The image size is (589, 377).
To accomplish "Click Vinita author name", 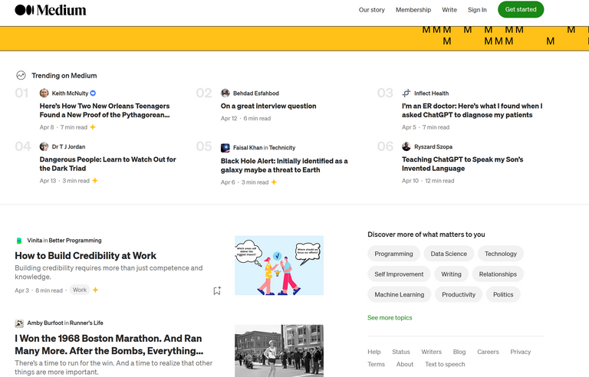I will pyautogui.click(x=35, y=241).
